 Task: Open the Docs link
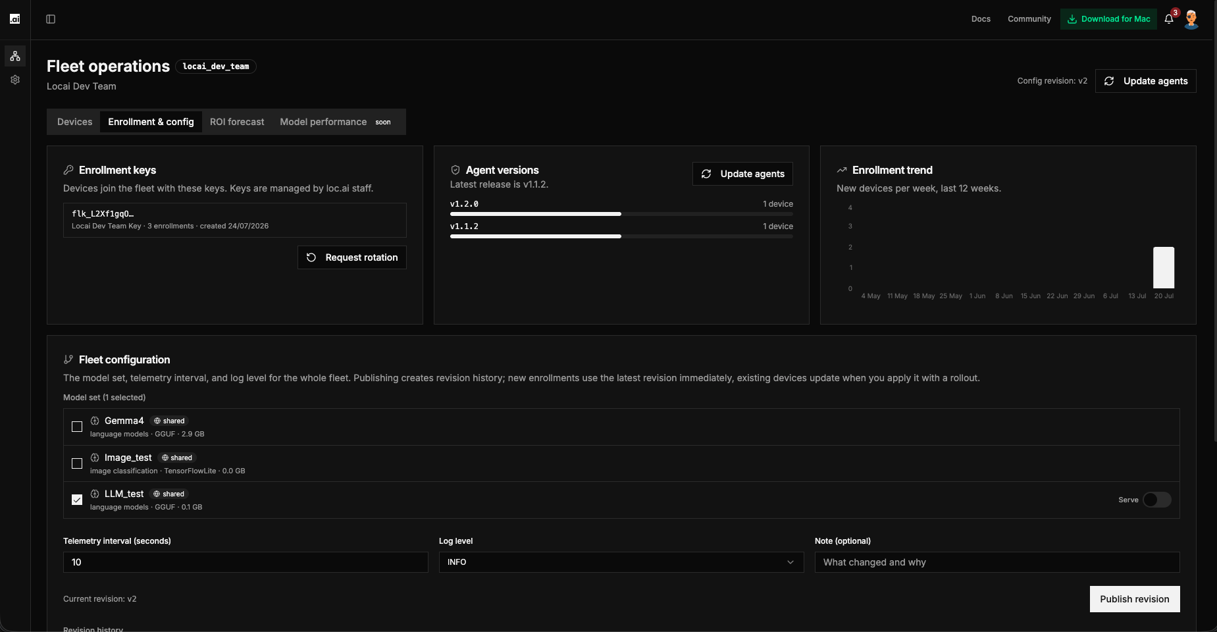pos(981,19)
